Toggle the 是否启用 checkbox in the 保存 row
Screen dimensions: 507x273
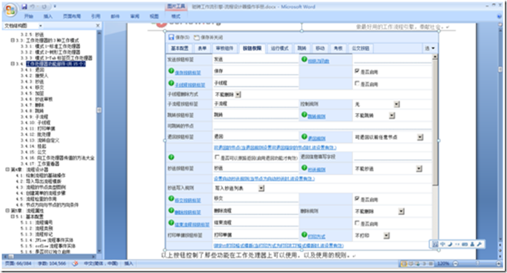pyautogui.click(x=357, y=71)
